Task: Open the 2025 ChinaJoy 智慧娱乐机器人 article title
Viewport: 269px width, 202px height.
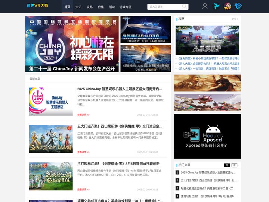Action: [120, 89]
